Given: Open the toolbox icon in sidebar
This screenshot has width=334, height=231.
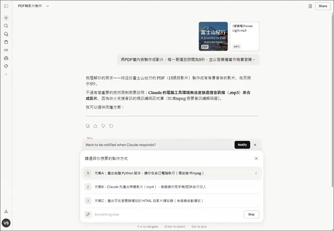Looking at the screenshot, I should click(x=6, y=58).
